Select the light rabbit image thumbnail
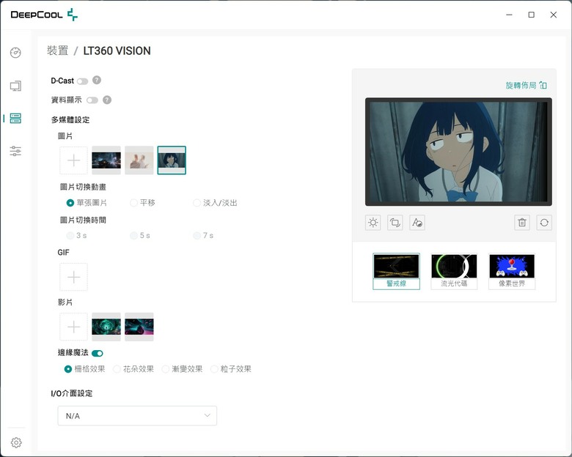 (x=139, y=160)
